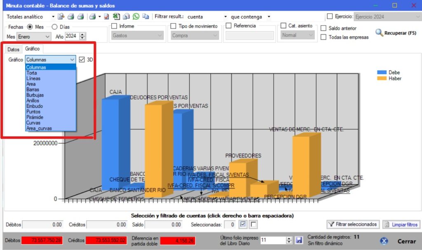This screenshot has height=250, width=422.
Task: Click the Limpiar filtros button
Action: point(401,224)
